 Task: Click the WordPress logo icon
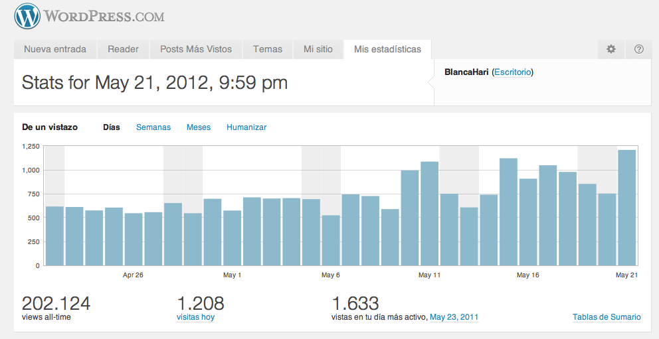click(27, 16)
